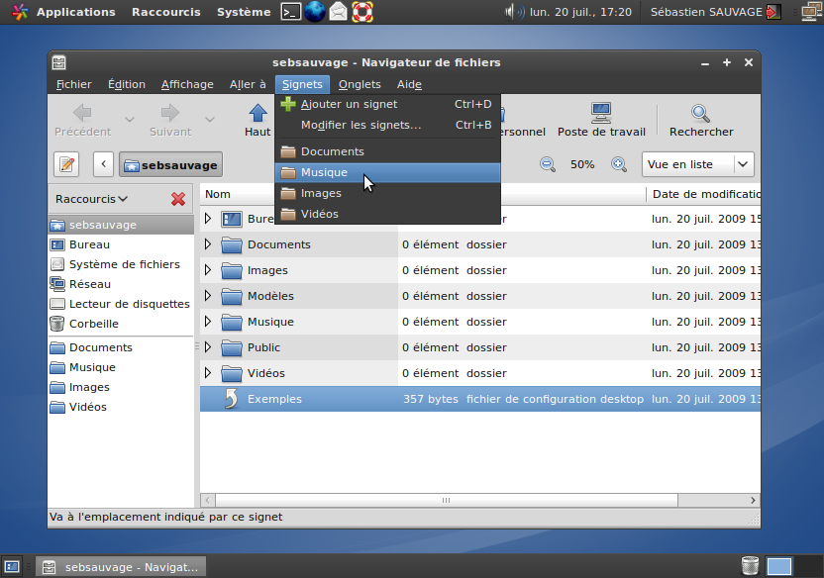
Task: Select Images in the Signets menu
Action: [388, 193]
